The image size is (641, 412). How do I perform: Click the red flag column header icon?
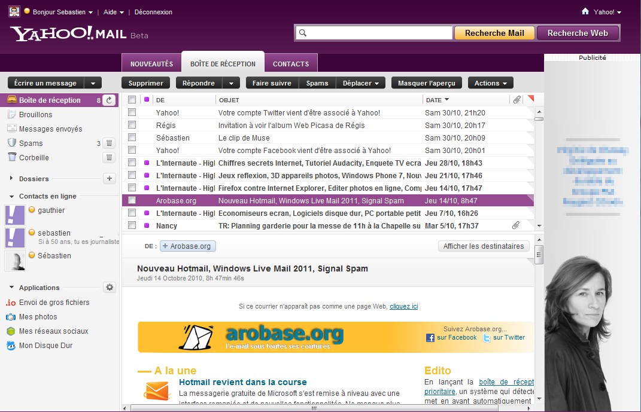(x=531, y=99)
